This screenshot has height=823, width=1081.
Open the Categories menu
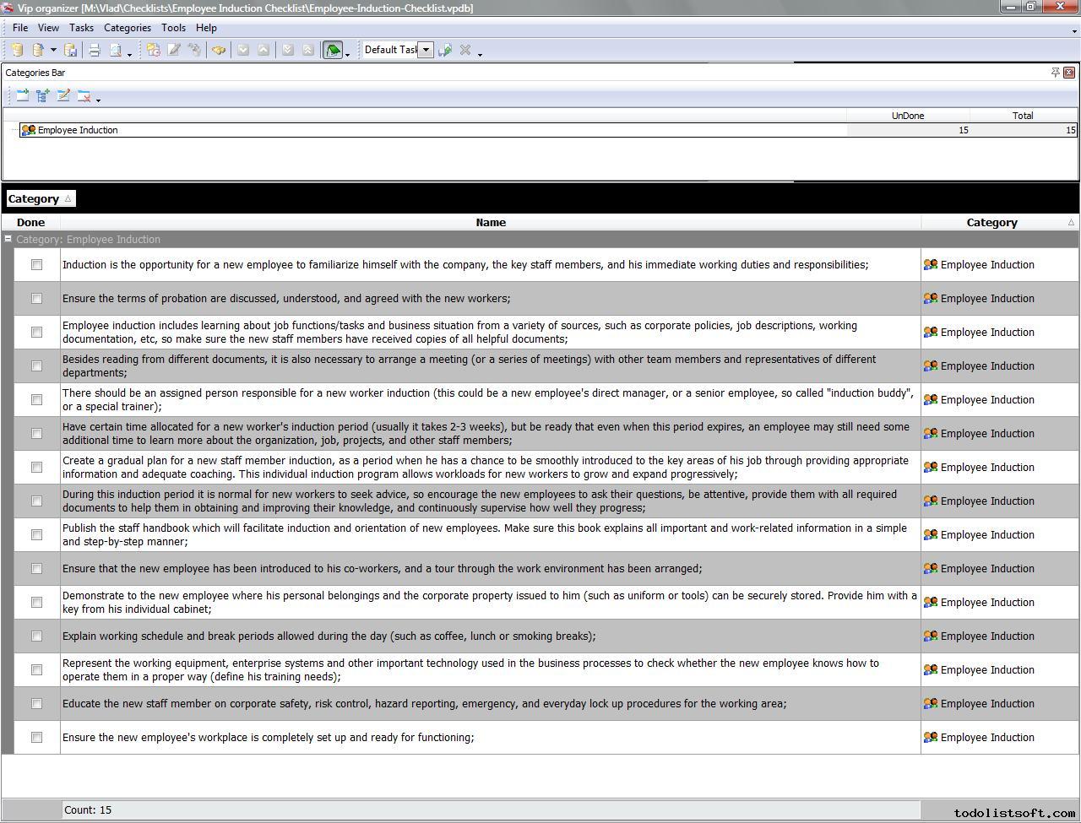[x=127, y=28]
